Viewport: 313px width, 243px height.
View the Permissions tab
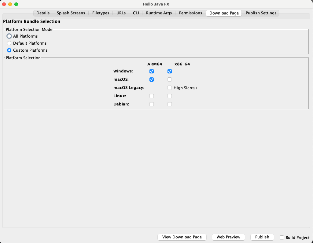pos(190,13)
